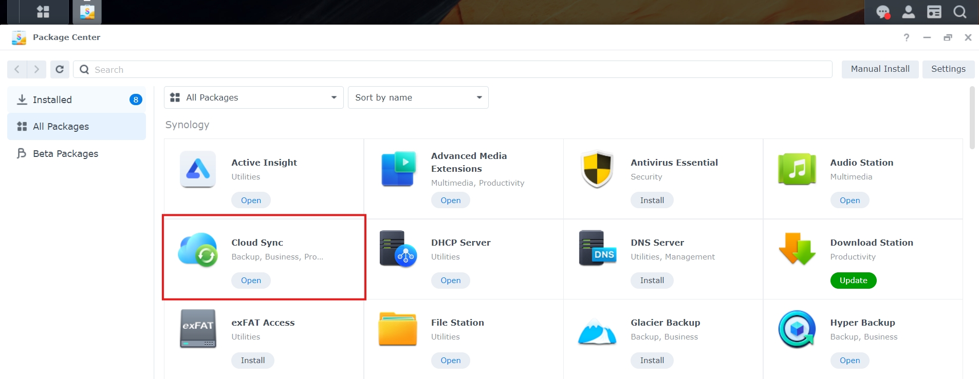Click the refresh icon beside search

point(60,69)
